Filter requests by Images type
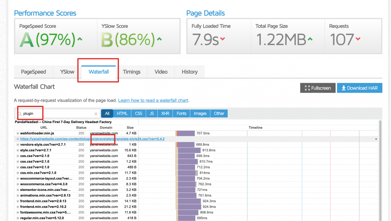The width and height of the screenshot is (391, 221). coord(200,113)
